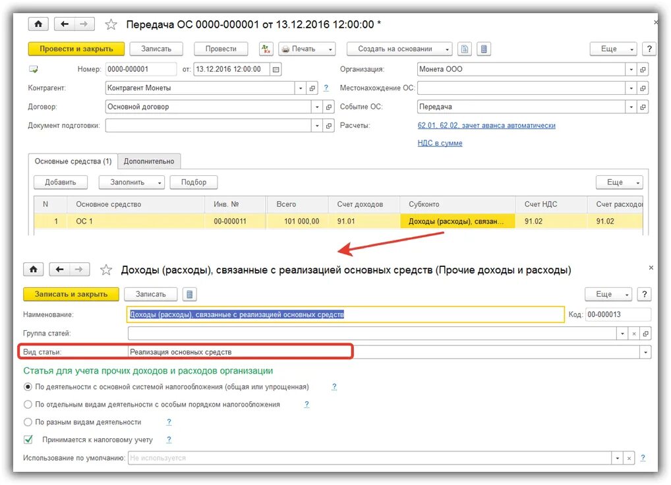This screenshot has height=485, width=671.
Task: Clear the Группа статей field
Action: pyautogui.click(x=634, y=333)
